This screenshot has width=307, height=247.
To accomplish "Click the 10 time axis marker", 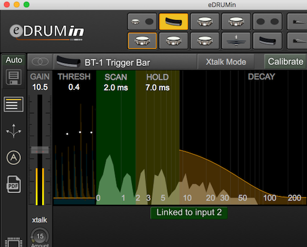I will coord(187,198).
